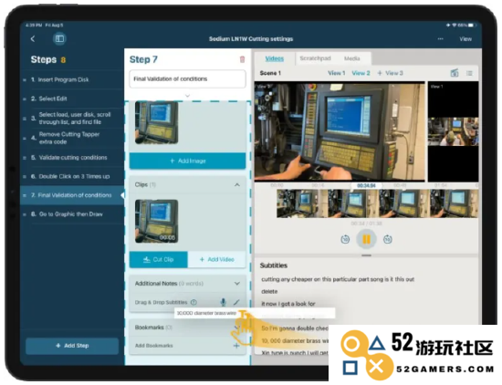Click the main View 2 video preview
502x385 pixels.
[340, 131]
